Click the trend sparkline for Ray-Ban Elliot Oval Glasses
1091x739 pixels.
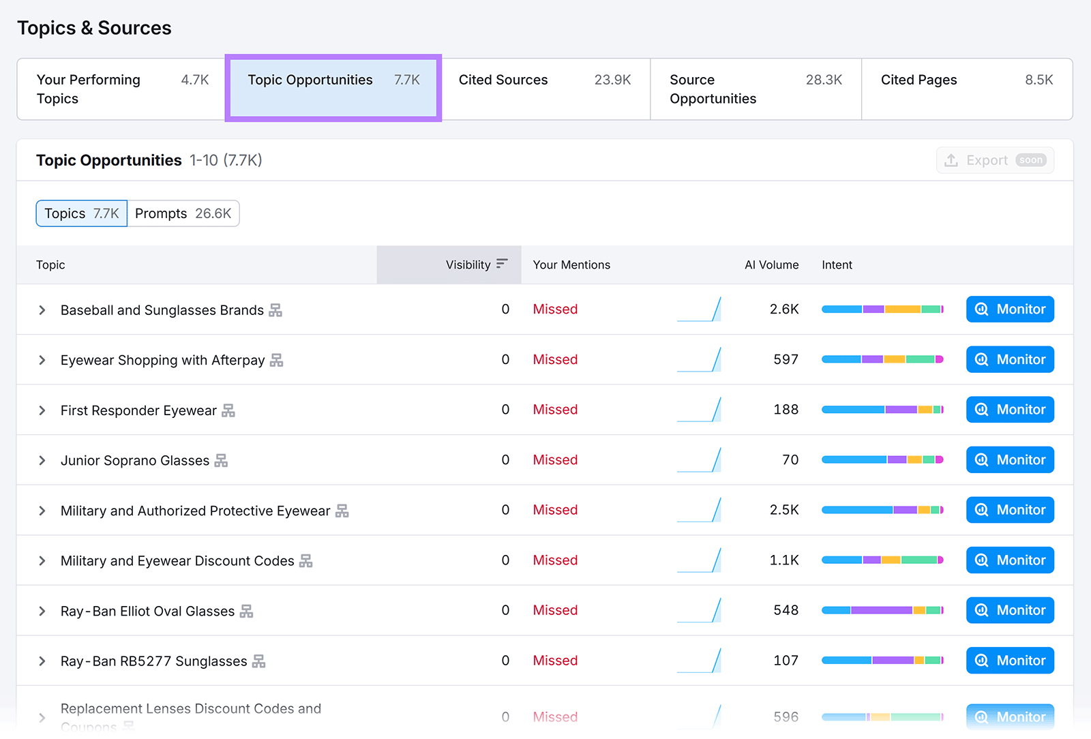700,610
